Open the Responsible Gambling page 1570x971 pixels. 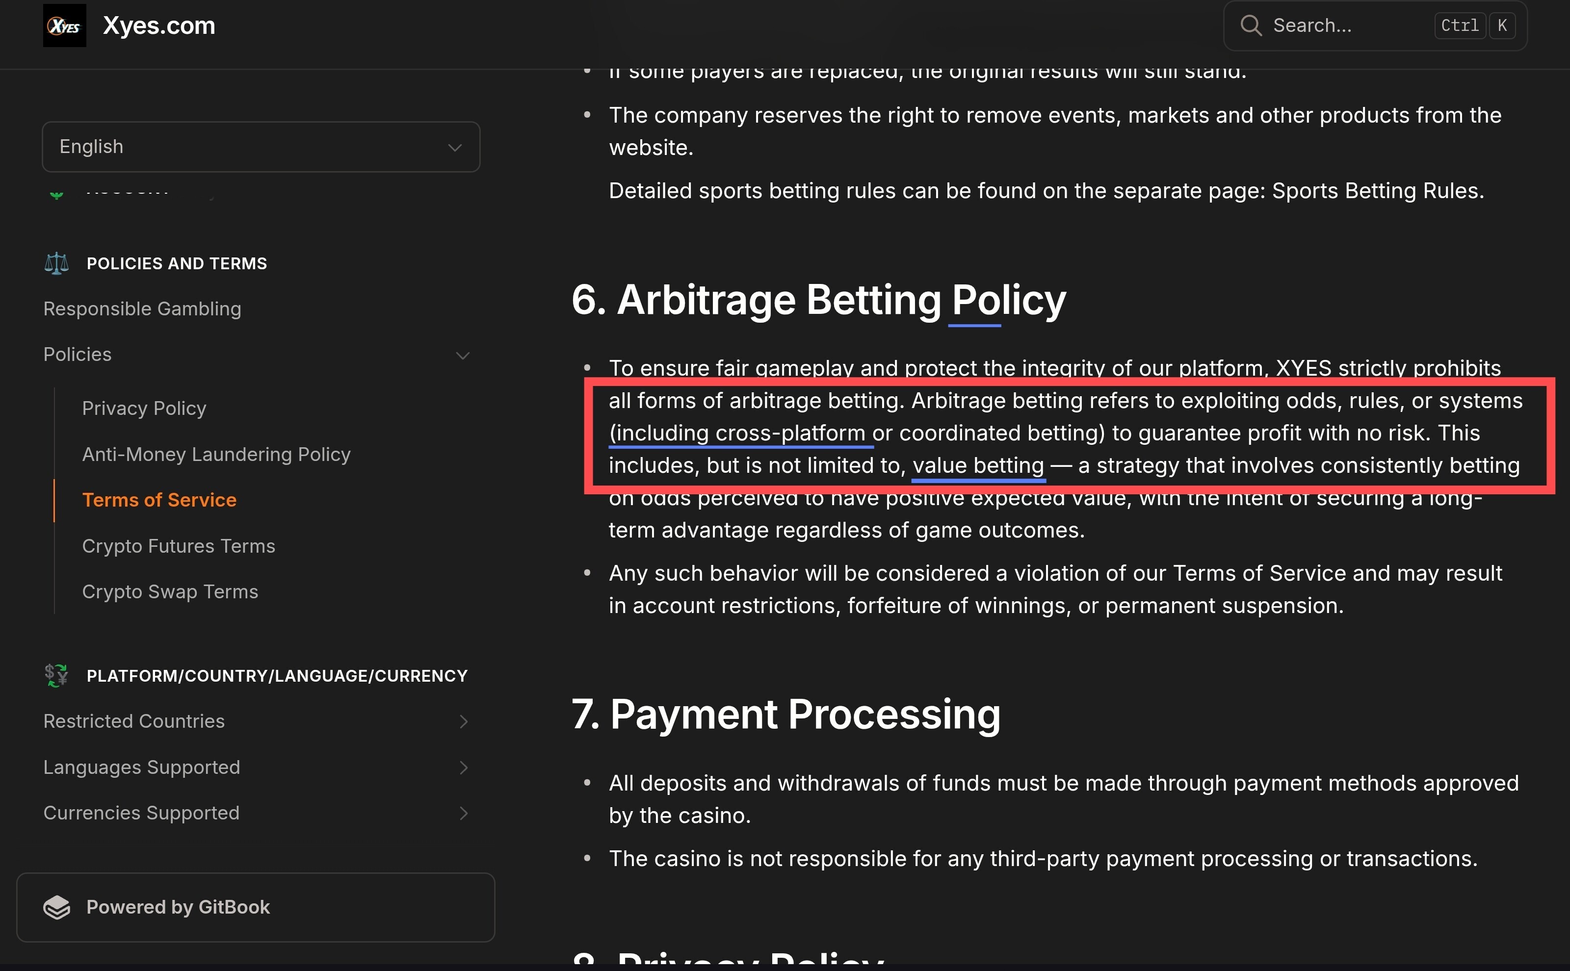(142, 309)
